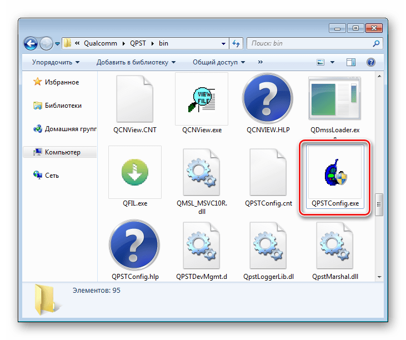Viewport: 406px width, 340px height.
Task: Select the QpstMarshal.dll gears icon
Action: (x=335, y=245)
